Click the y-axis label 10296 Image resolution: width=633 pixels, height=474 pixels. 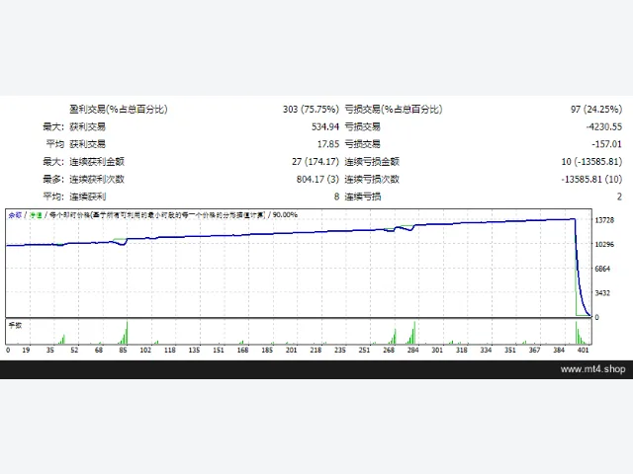click(604, 244)
